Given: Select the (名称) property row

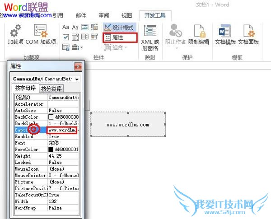Looking at the screenshot, I should pos(47,98).
